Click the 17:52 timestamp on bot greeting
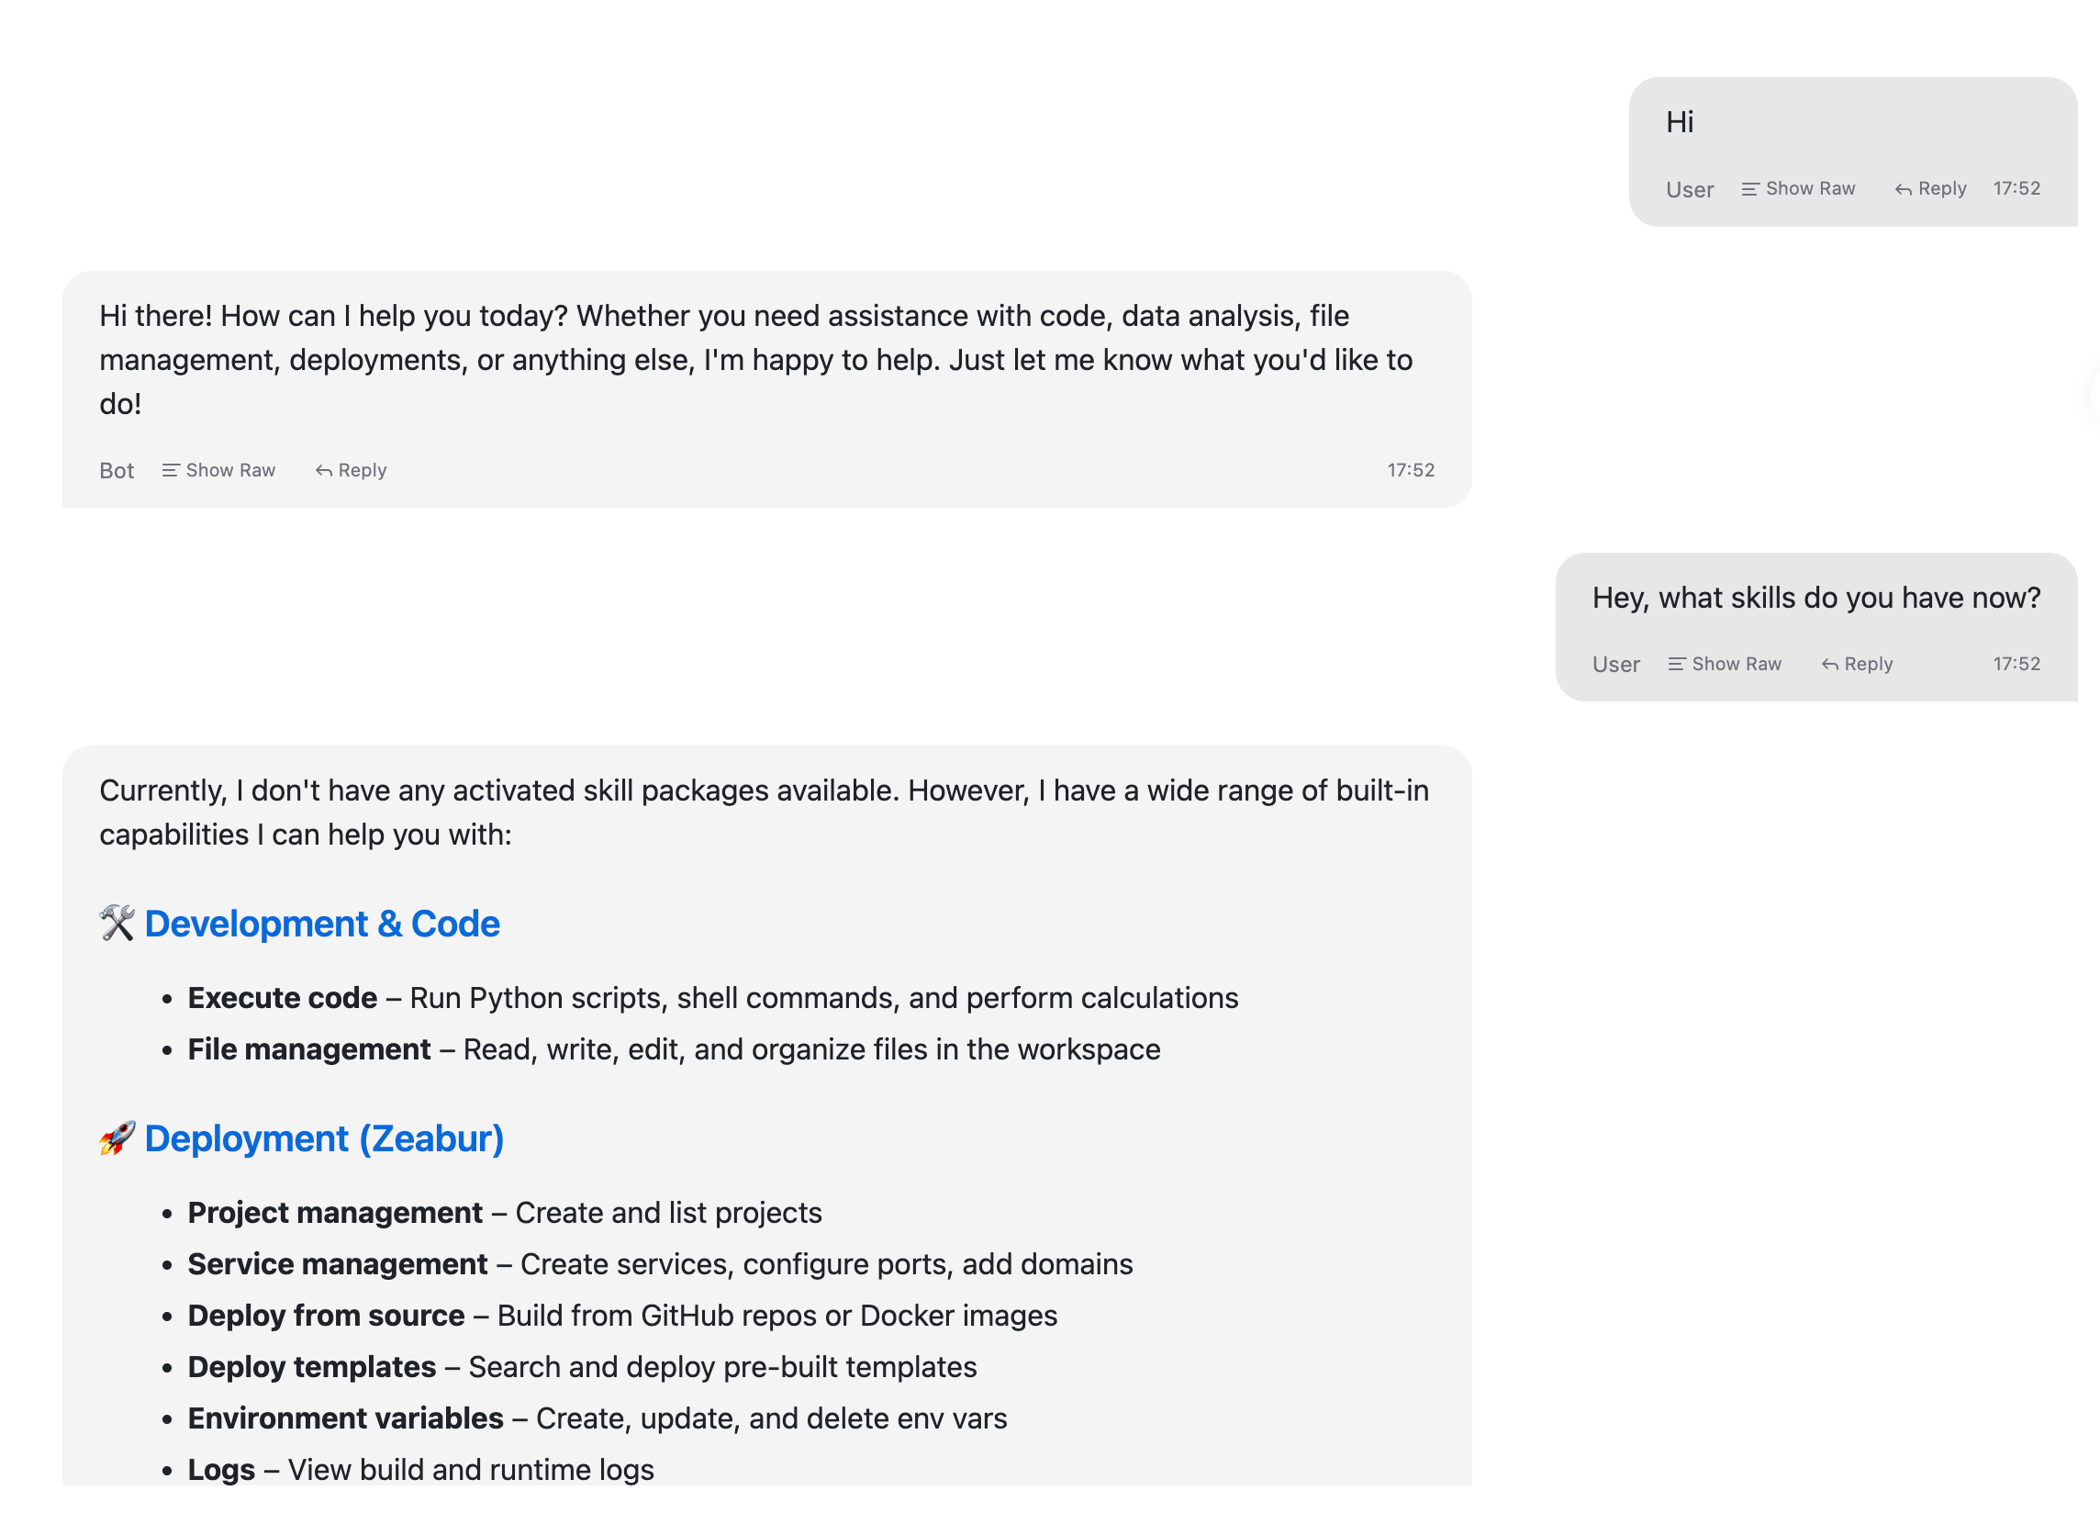This screenshot has width=2100, height=1513. pyautogui.click(x=1410, y=470)
